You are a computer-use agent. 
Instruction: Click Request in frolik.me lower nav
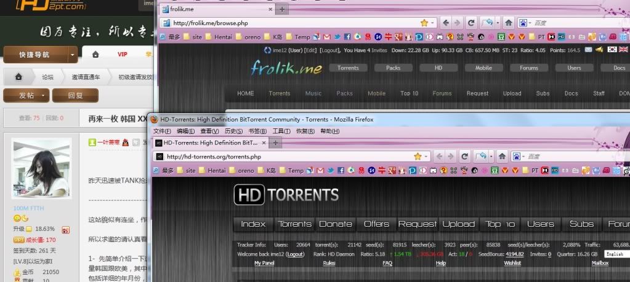pyautogui.click(x=477, y=93)
